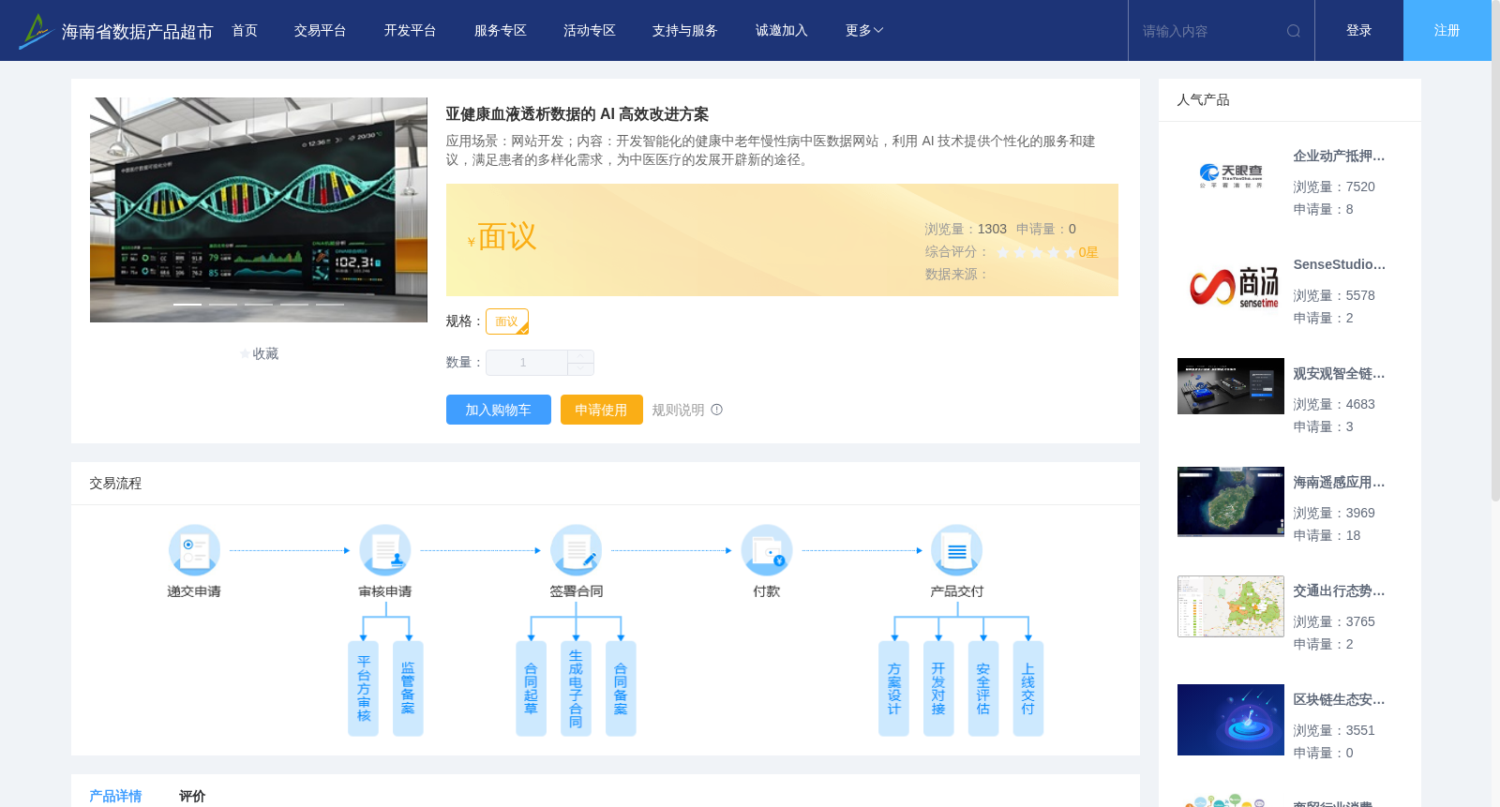Click the product title 亚健康血液透析数据的 AI 高效改进方案

[x=577, y=114]
